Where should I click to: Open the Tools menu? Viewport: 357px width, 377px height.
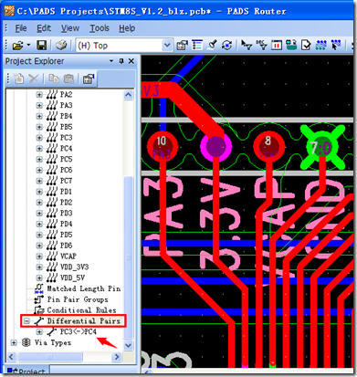point(100,28)
